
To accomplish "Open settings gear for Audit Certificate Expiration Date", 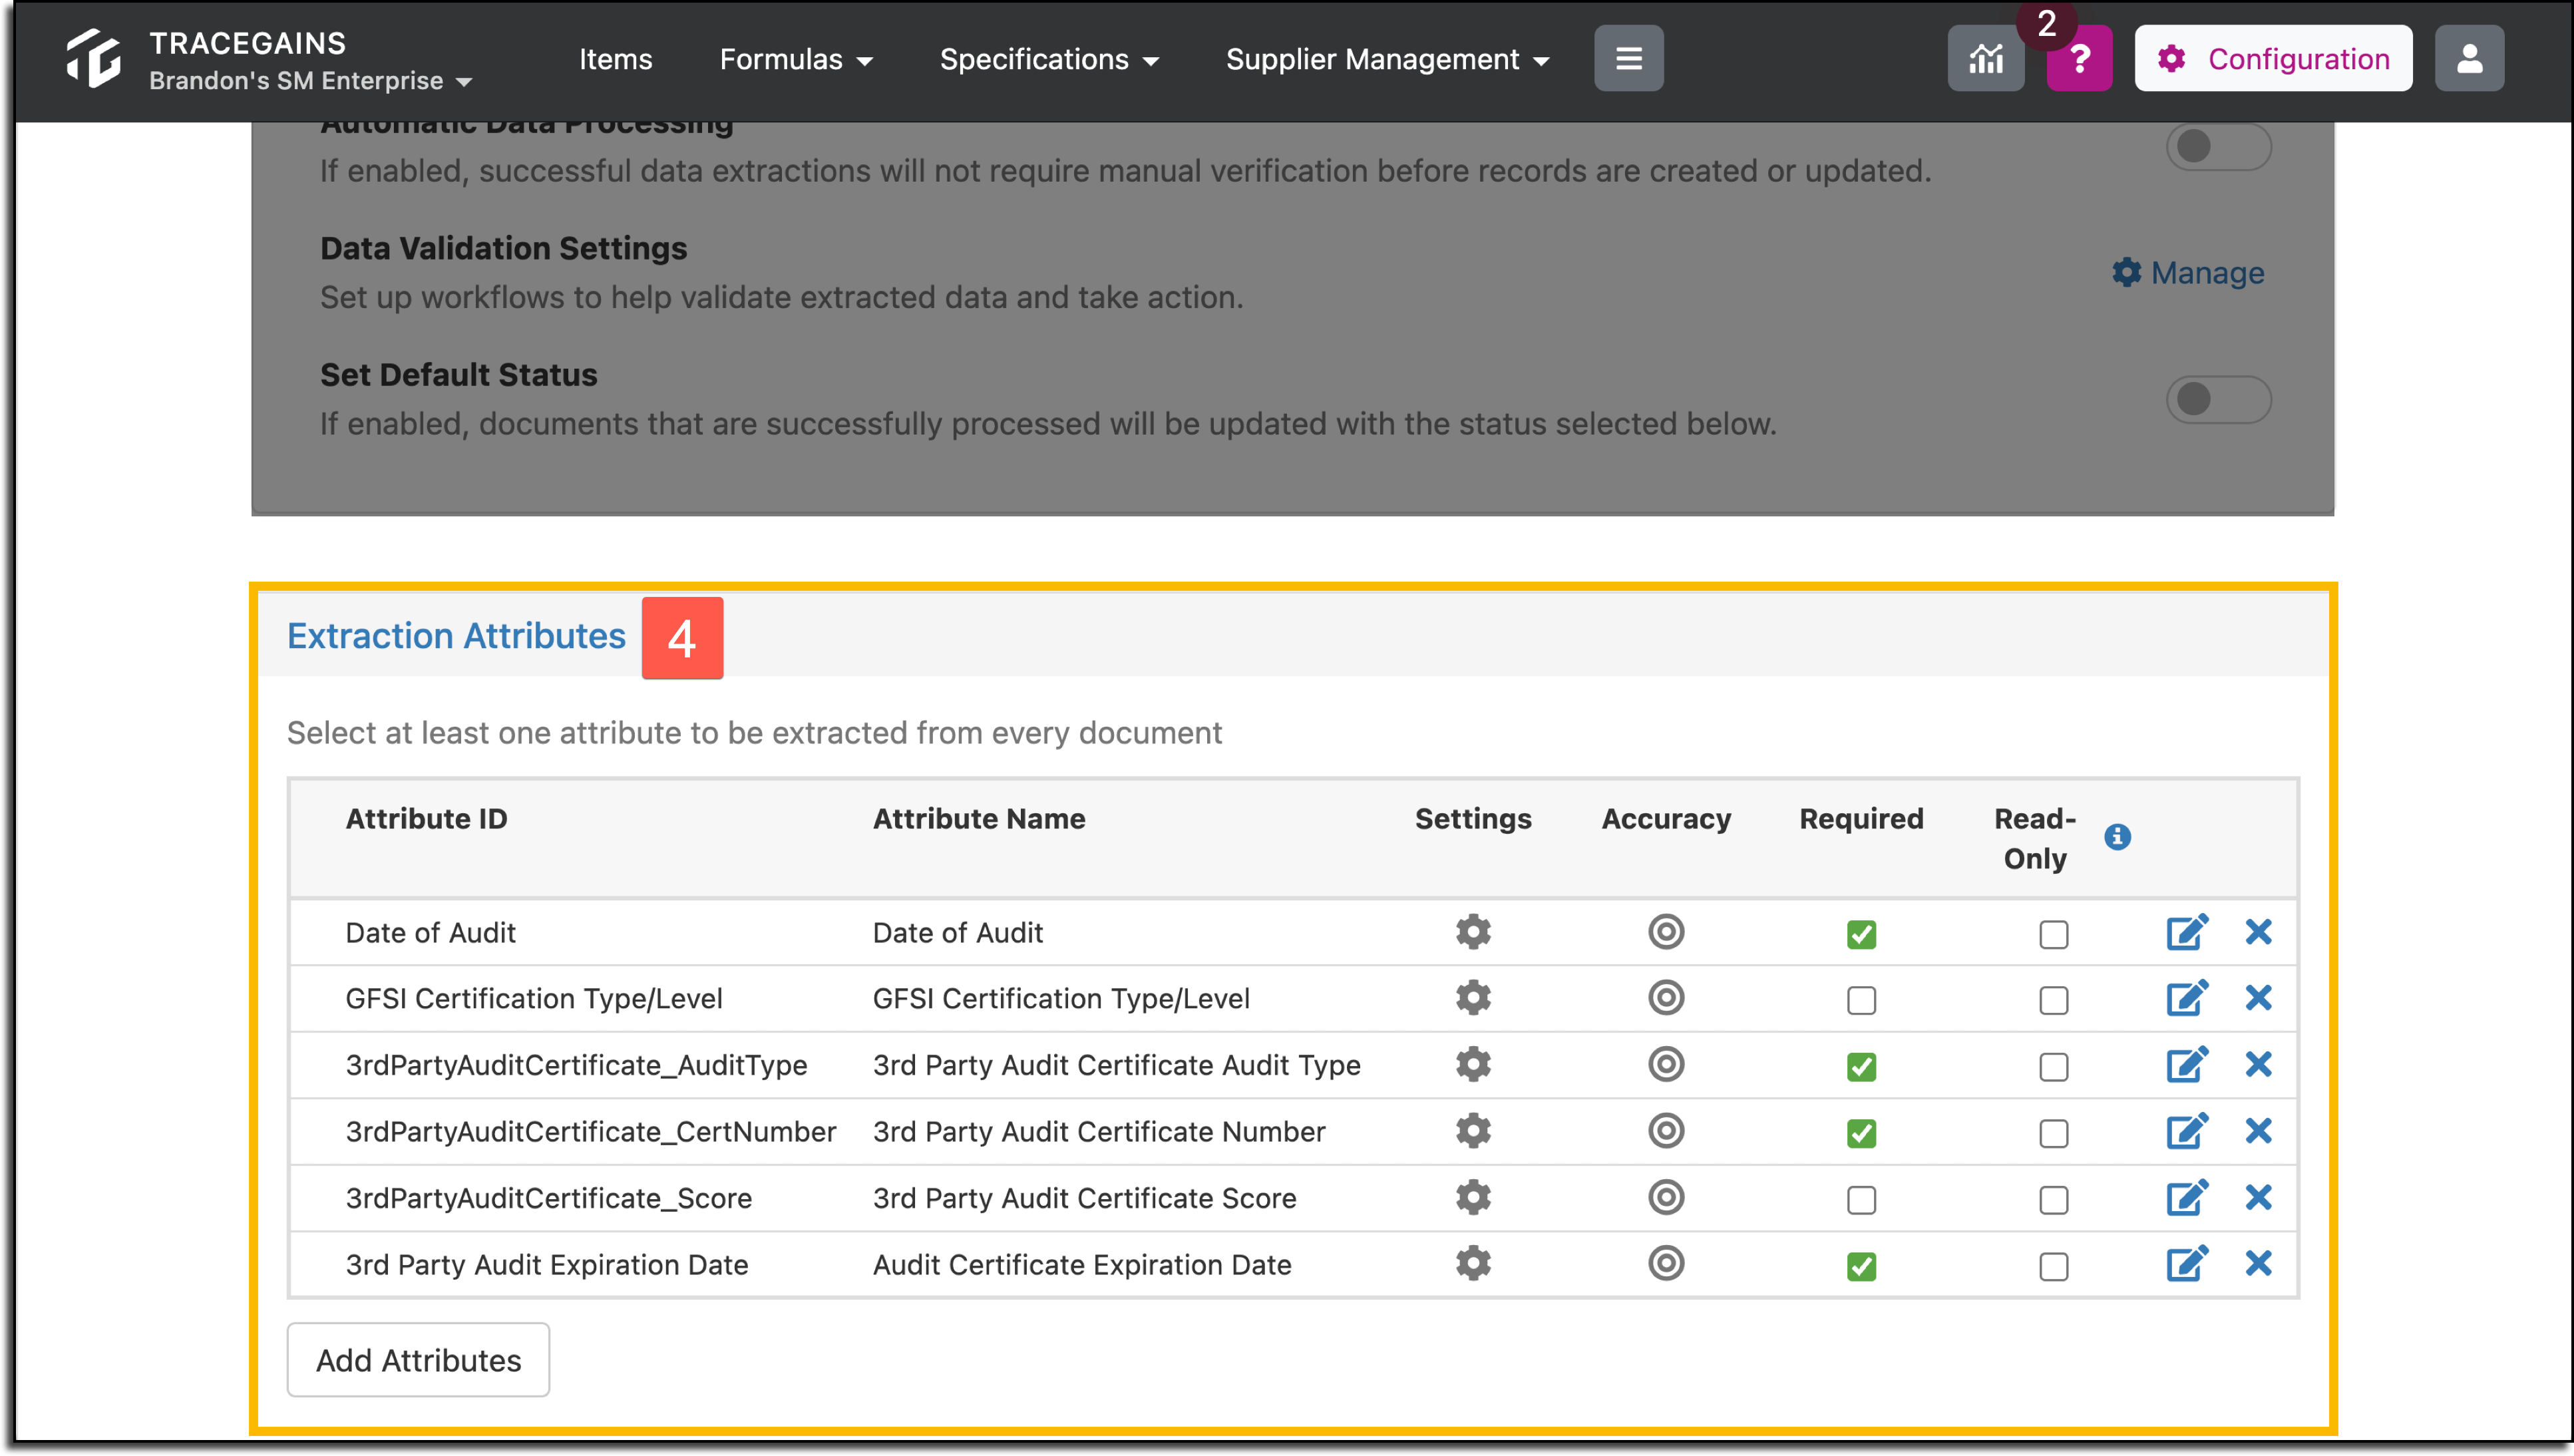I will pos(1473,1264).
